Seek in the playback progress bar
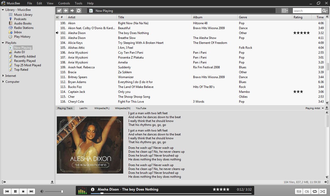 171,193
